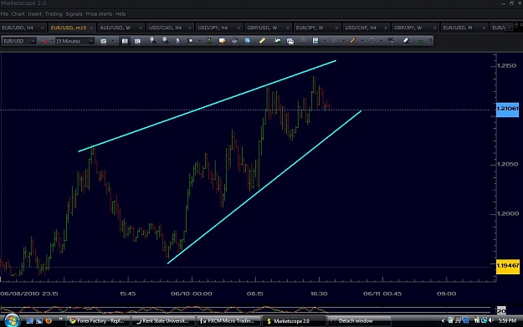Select the circle shape drawing tool
The image size is (523, 327).
pos(372,41)
